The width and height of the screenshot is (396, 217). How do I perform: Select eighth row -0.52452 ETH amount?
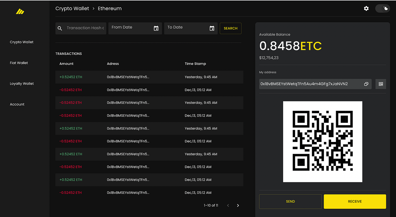(x=70, y=167)
